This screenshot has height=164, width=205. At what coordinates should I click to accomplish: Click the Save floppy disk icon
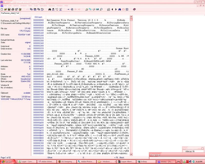(9, 9)
